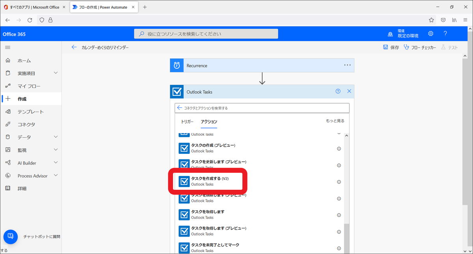
Task: Show info for タスクの作成 (プレビュー)
Action: (339, 149)
